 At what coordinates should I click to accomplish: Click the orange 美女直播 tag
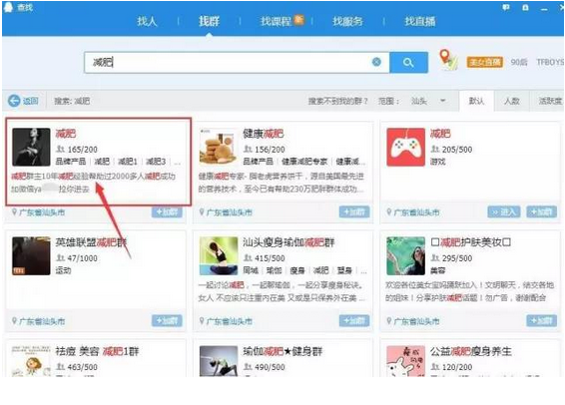(x=485, y=62)
